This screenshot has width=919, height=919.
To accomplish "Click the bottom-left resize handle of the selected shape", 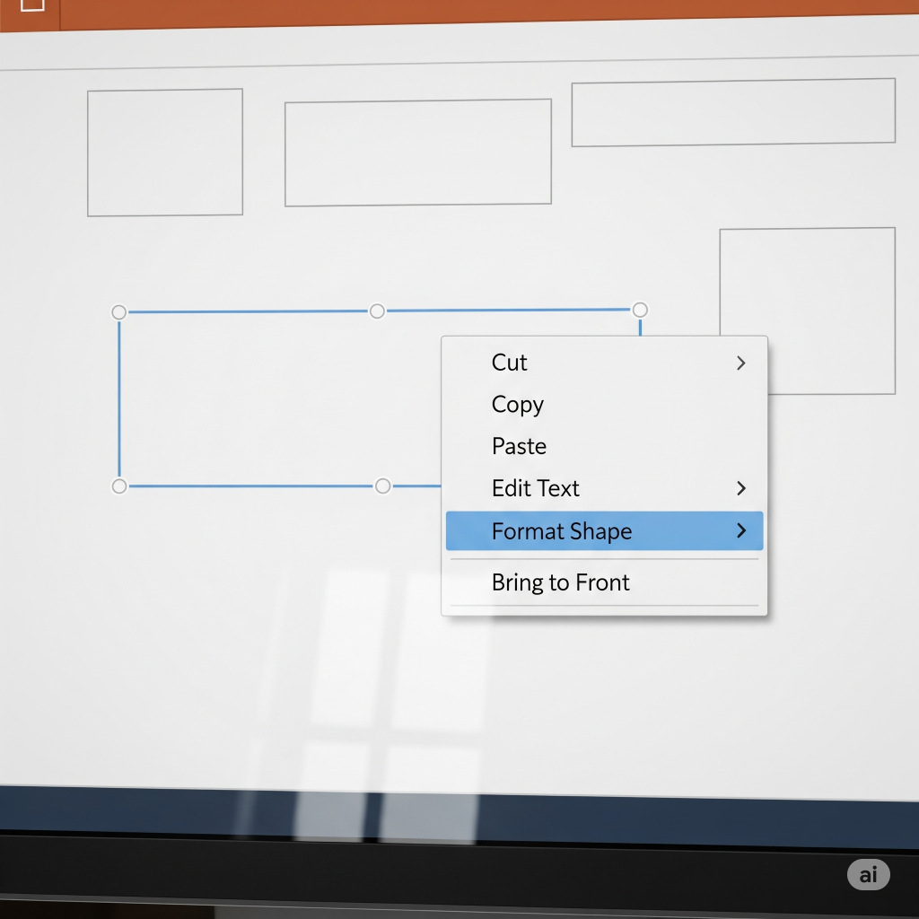I will 119,486.
